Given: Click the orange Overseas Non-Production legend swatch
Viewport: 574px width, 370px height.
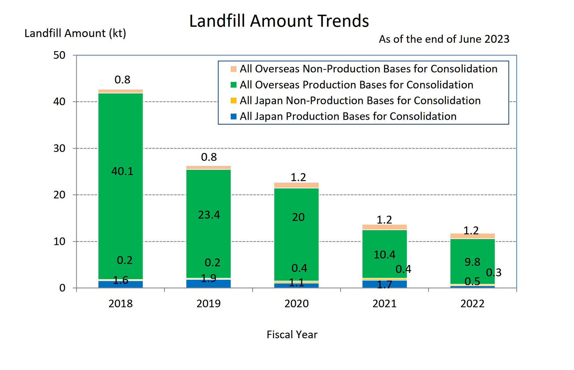Looking at the screenshot, I should tap(233, 69).
